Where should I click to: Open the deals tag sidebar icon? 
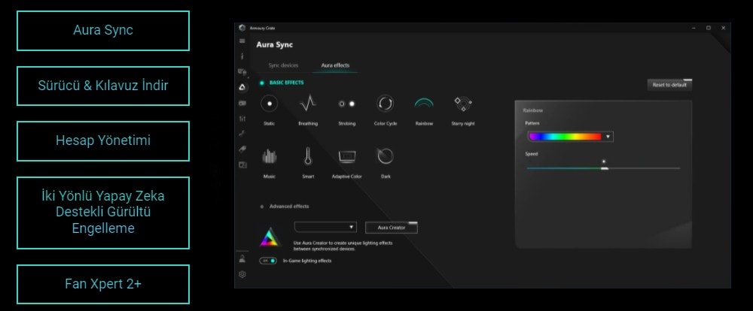click(242, 149)
